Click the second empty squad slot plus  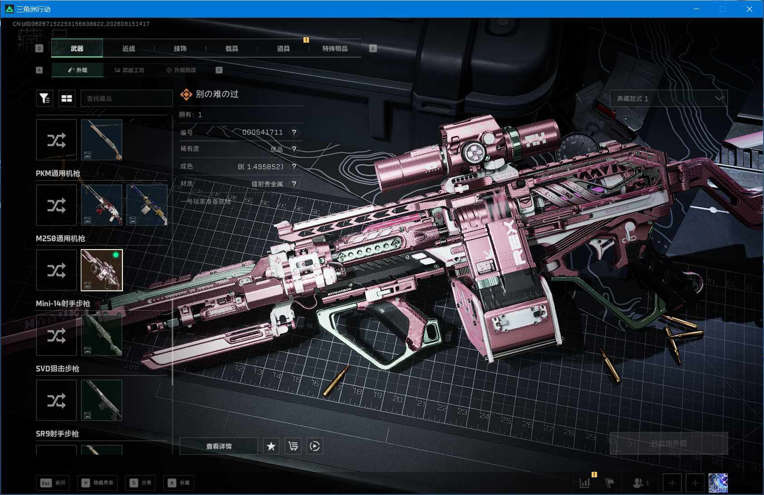(695, 483)
